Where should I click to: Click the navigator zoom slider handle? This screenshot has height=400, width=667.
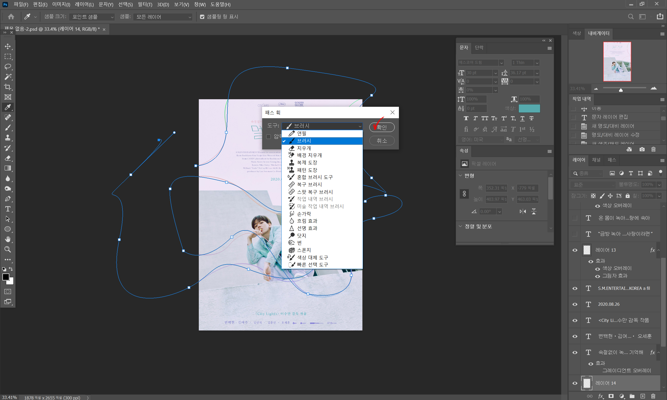(621, 90)
